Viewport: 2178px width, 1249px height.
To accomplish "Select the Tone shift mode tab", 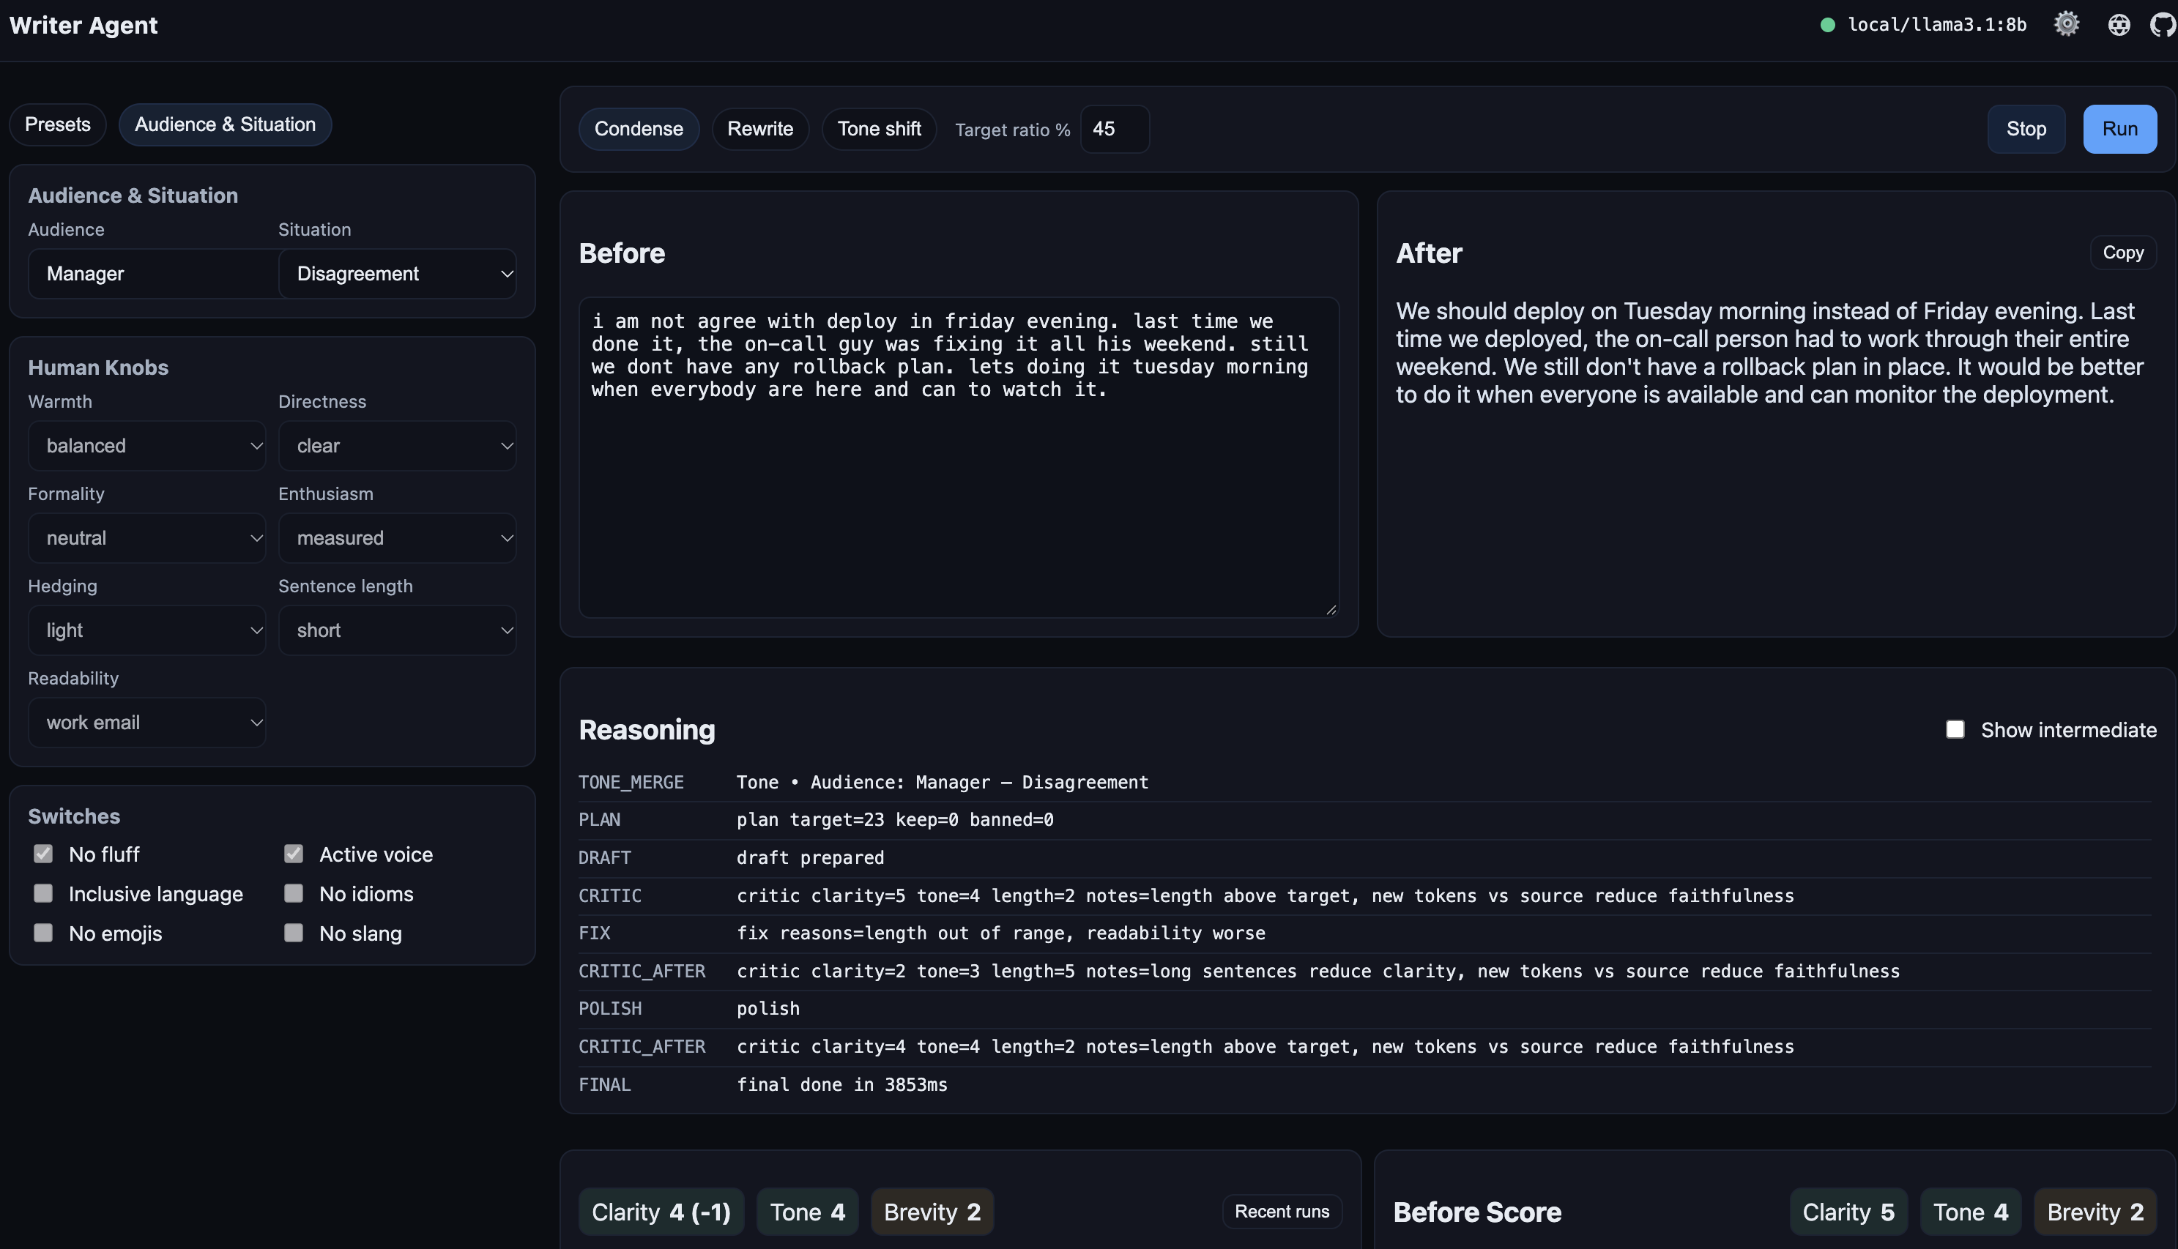I will (x=878, y=129).
